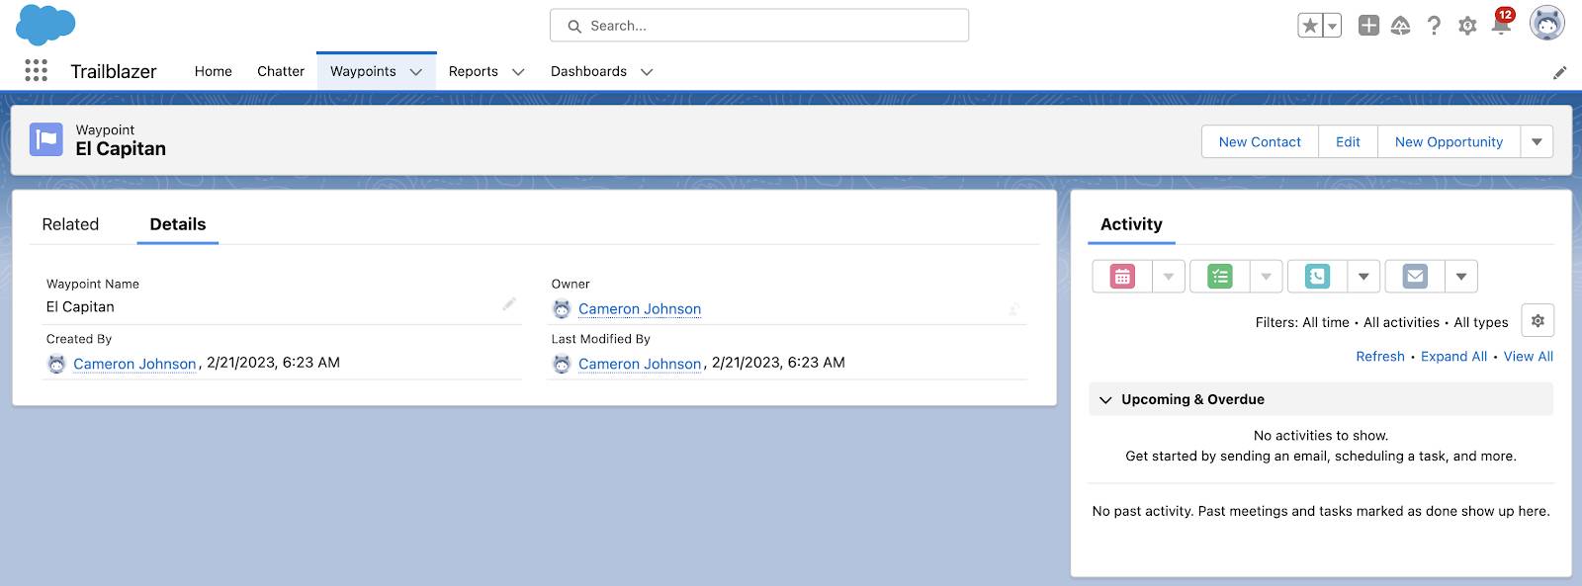1582x586 pixels.
Task: Open the dropdown next to New Task
Action: [x=1267, y=277]
